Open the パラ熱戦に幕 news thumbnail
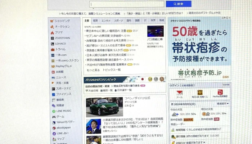 point(156,31)
